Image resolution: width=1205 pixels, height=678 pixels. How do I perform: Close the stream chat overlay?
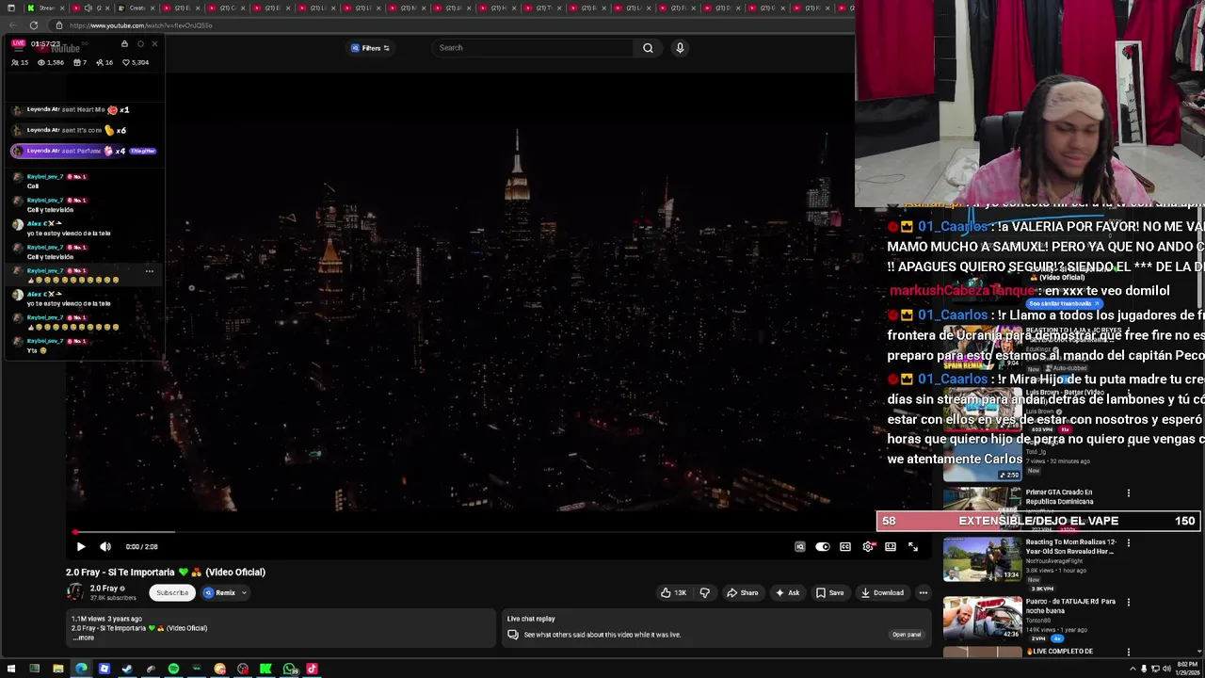coord(155,43)
